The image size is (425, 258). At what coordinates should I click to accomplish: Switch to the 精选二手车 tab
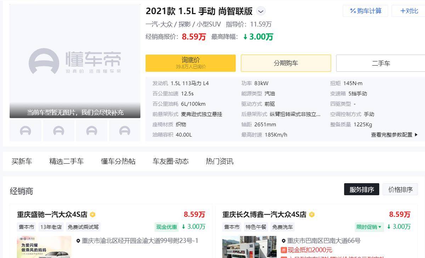66,161
